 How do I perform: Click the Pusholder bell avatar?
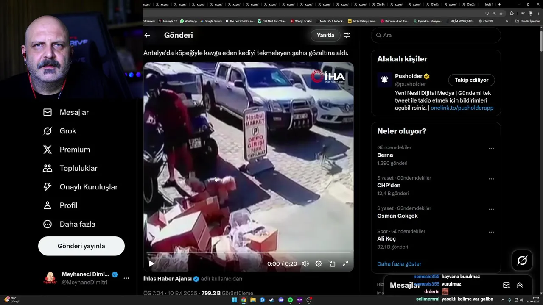(384, 80)
